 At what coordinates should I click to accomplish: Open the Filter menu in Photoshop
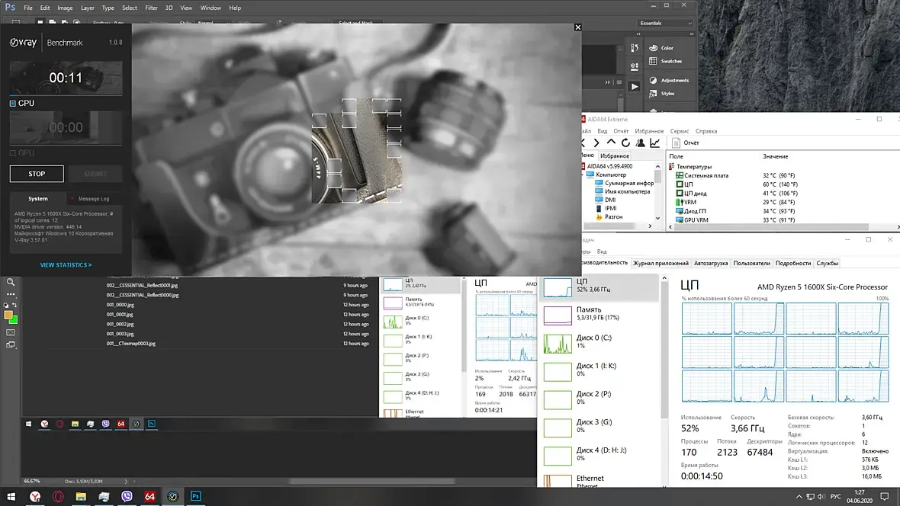pos(151,8)
